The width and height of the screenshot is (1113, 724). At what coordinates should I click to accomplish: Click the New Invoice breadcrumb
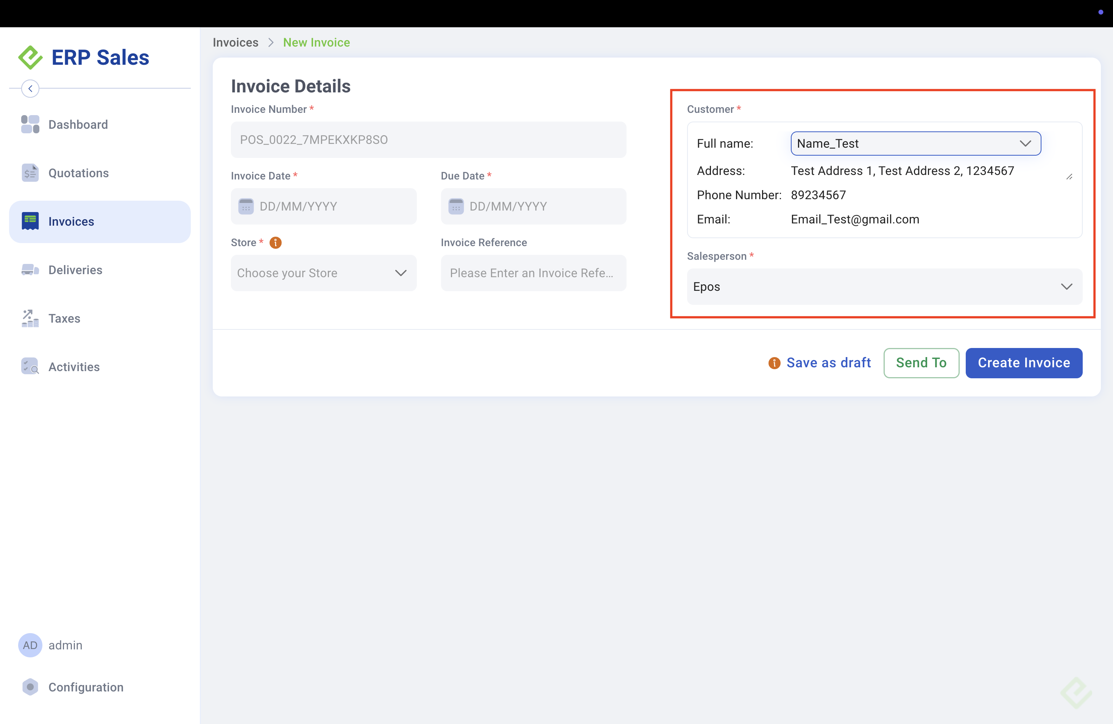click(316, 42)
